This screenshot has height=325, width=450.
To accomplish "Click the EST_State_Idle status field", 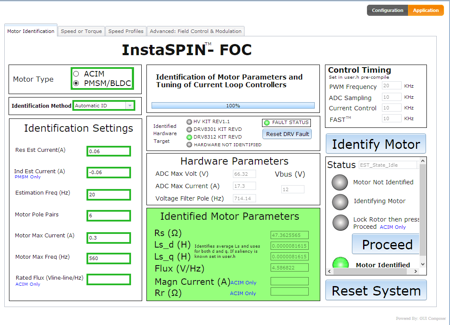I will tap(389, 165).
